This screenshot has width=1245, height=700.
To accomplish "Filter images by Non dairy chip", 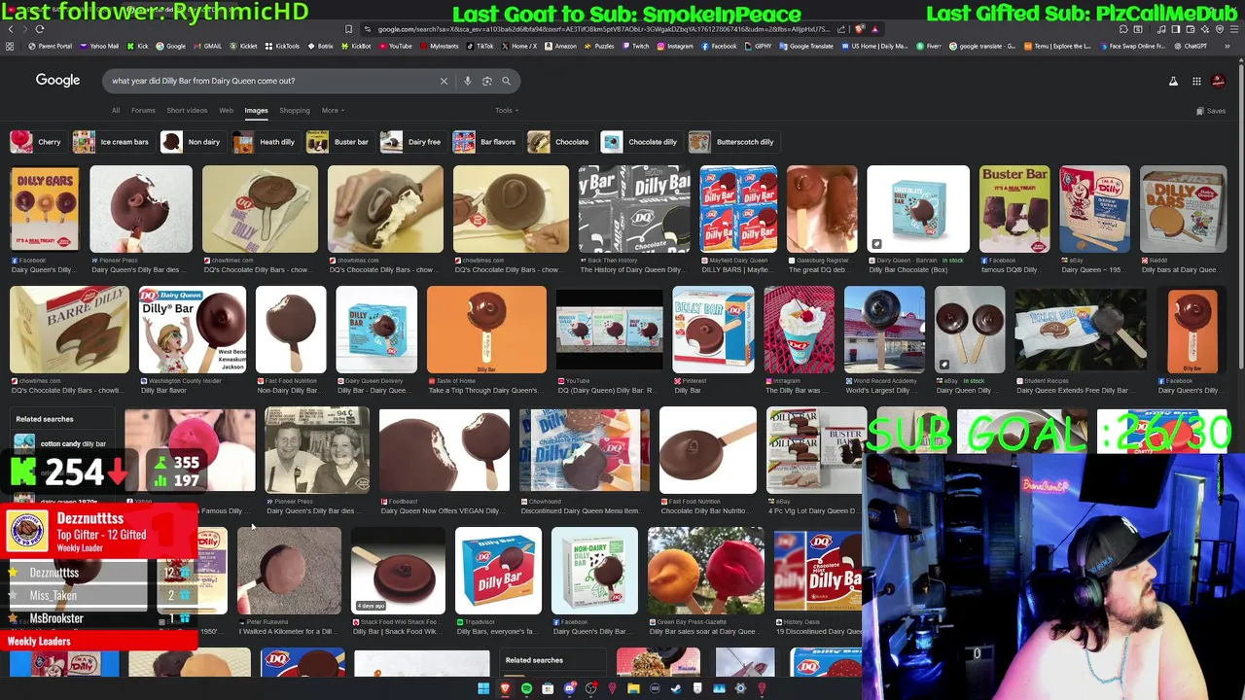I will 192,142.
